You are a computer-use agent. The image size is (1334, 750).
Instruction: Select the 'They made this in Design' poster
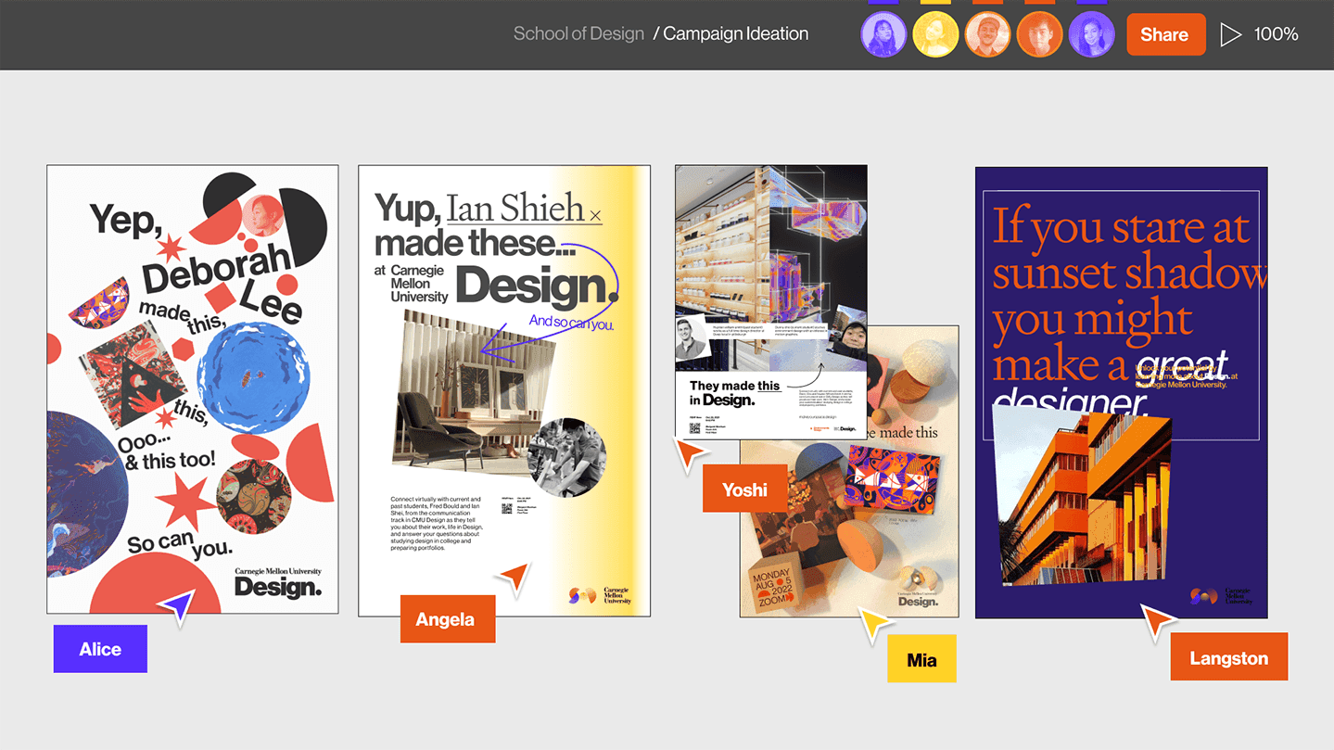pyautogui.click(x=771, y=301)
